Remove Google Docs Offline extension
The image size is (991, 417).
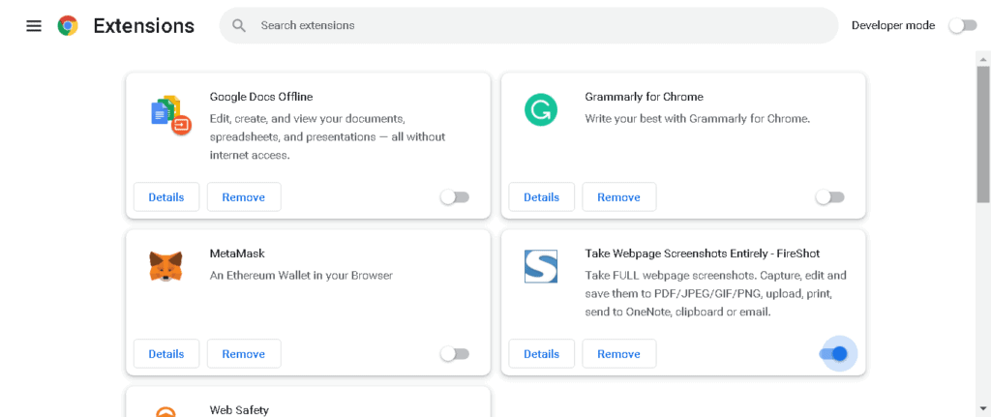[244, 197]
